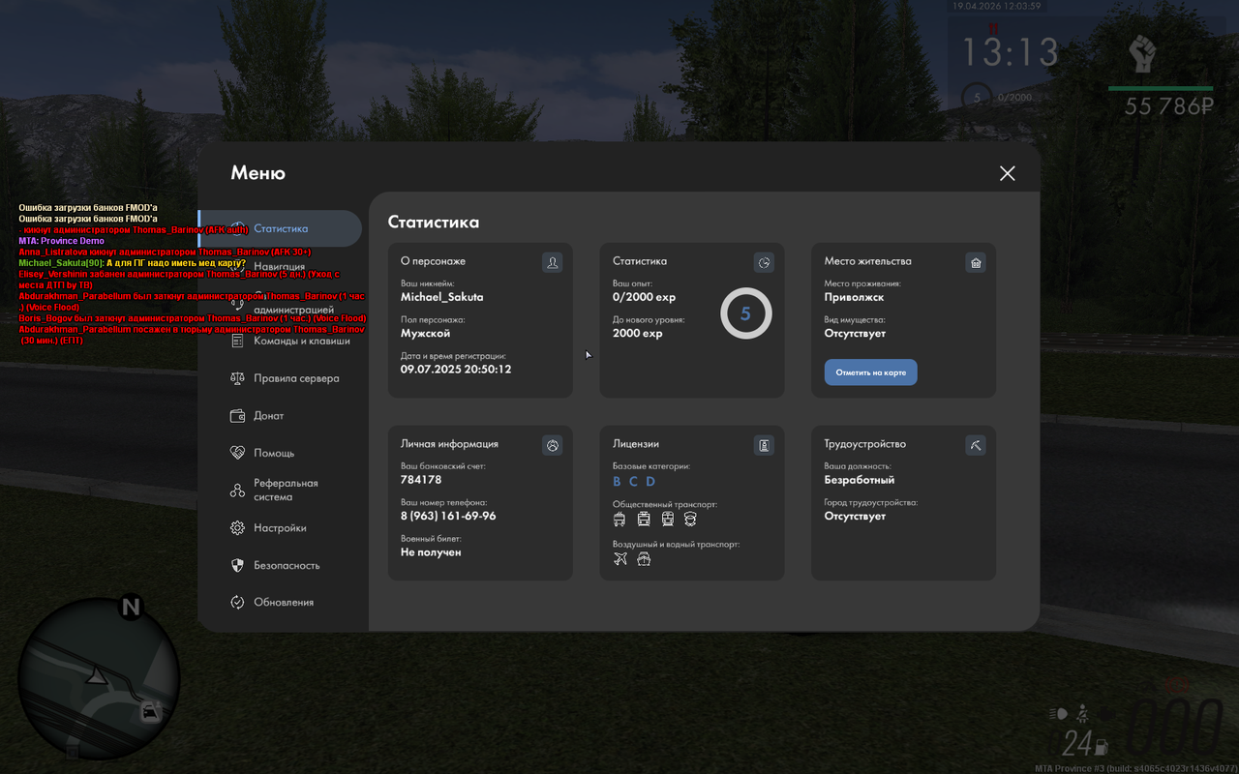Viewport: 1239px width, 774px height.
Task: Click the category D license letter
Action: [x=650, y=481]
